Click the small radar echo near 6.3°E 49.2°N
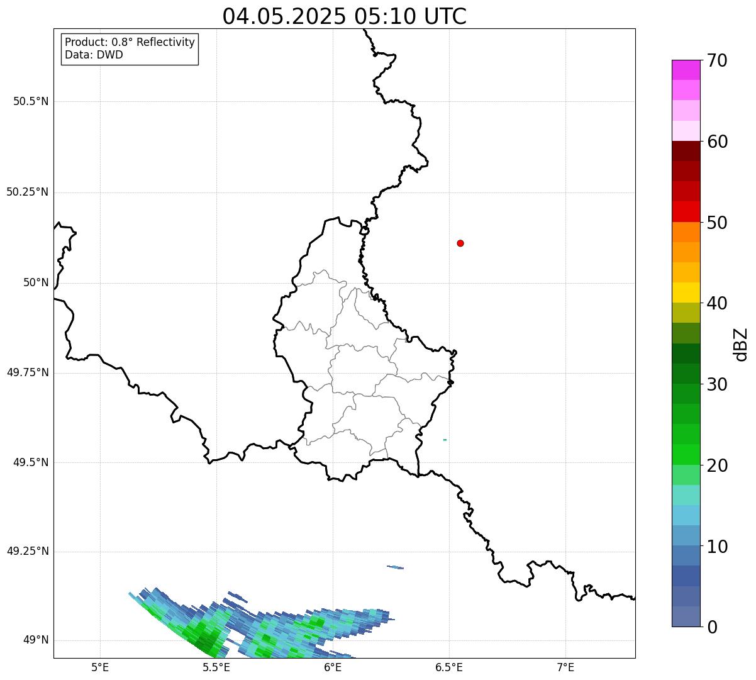 (x=396, y=567)
